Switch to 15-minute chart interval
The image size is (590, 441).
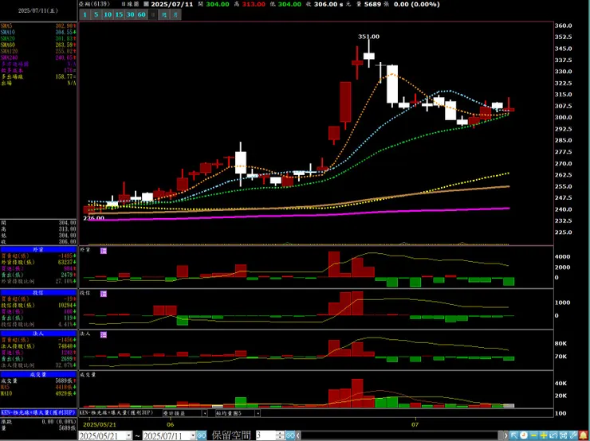pos(119,14)
